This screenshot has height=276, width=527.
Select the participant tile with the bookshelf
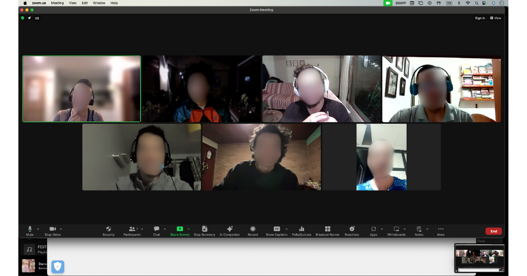[x=442, y=89]
